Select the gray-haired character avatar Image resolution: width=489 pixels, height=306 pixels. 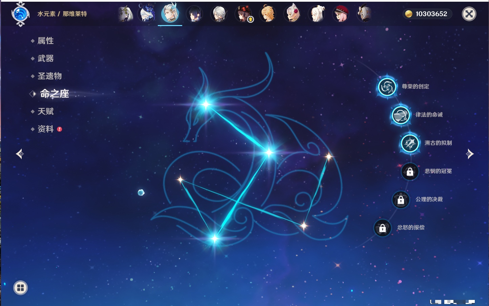(x=219, y=14)
